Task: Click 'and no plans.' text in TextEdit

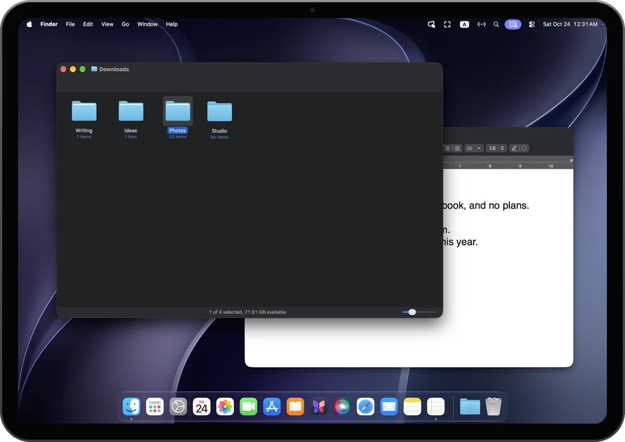Action: [x=499, y=206]
